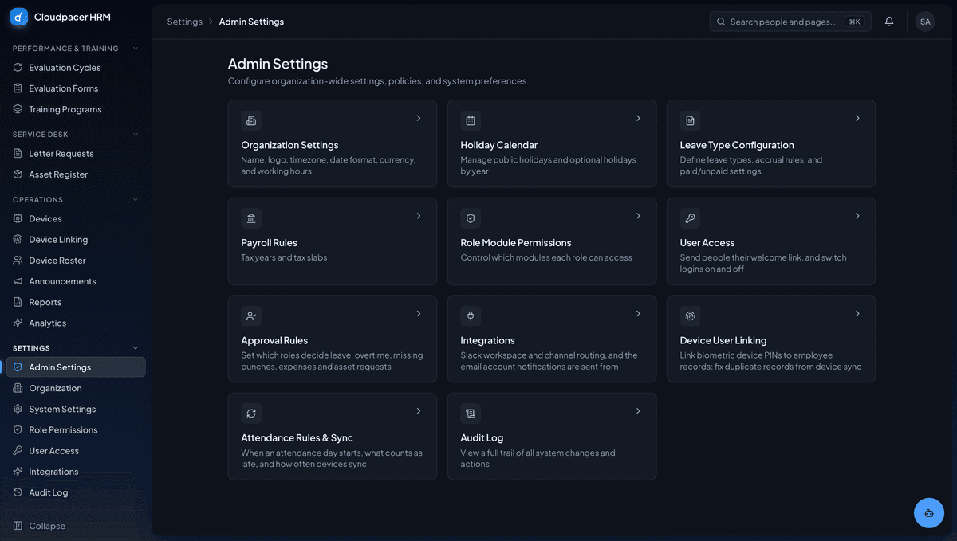The image size is (957, 541).
Task: Click the Organization Settings building icon
Action: coord(251,120)
